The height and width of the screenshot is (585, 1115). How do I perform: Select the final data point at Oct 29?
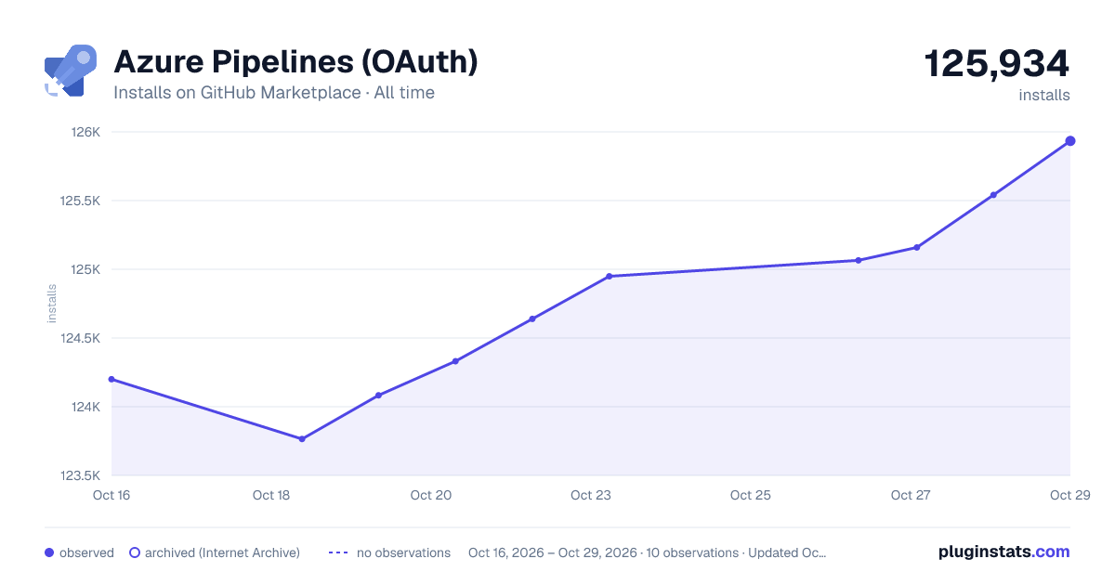pos(1070,141)
